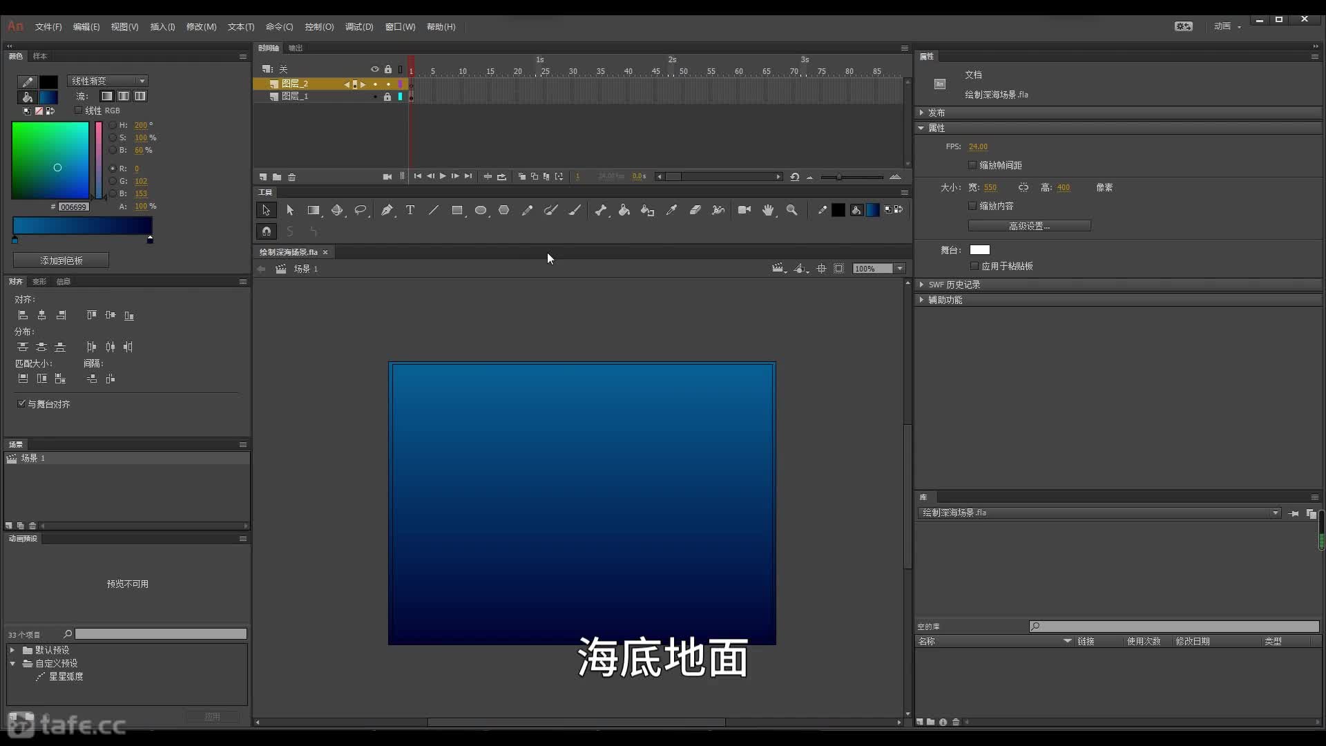The image size is (1326, 746).
Task: Go to the first frame
Action: tap(417, 176)
